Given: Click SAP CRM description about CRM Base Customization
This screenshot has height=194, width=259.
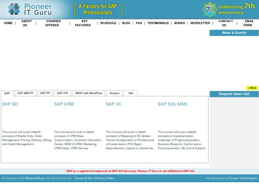Looking at the screenshot, I should coord(78,140).
